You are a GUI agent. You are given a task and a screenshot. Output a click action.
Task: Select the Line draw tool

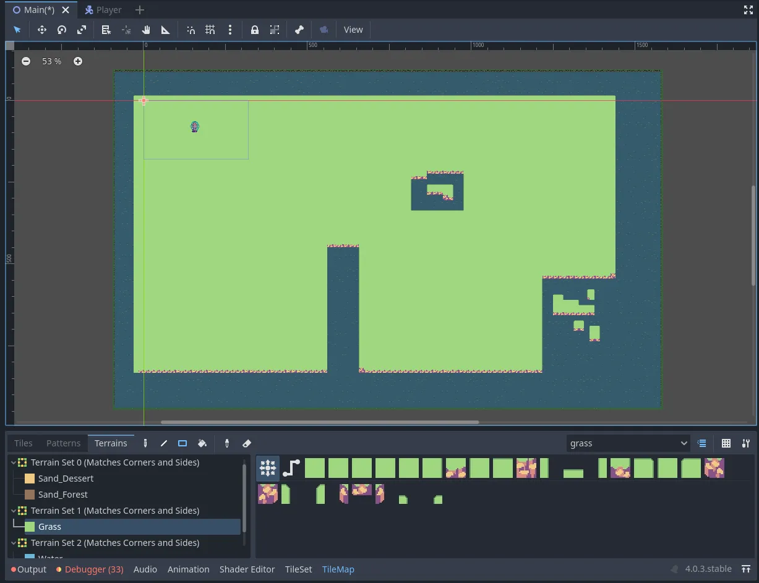pos(164,443)
